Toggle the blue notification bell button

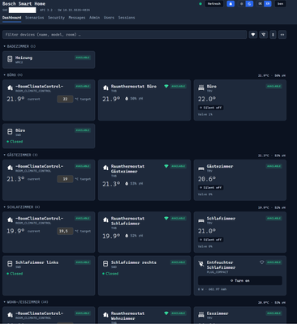click(x=230, y=4)
